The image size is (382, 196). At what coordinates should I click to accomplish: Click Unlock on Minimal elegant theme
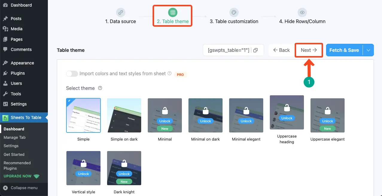[246, 121]
